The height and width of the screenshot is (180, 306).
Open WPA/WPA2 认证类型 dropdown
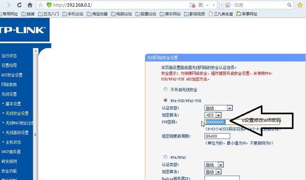pos(214,165)
